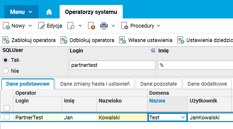The image size is (233, 129).
Task: Click the Nowy new record icon
Action: pyautogui.click(x=6, y=26)
